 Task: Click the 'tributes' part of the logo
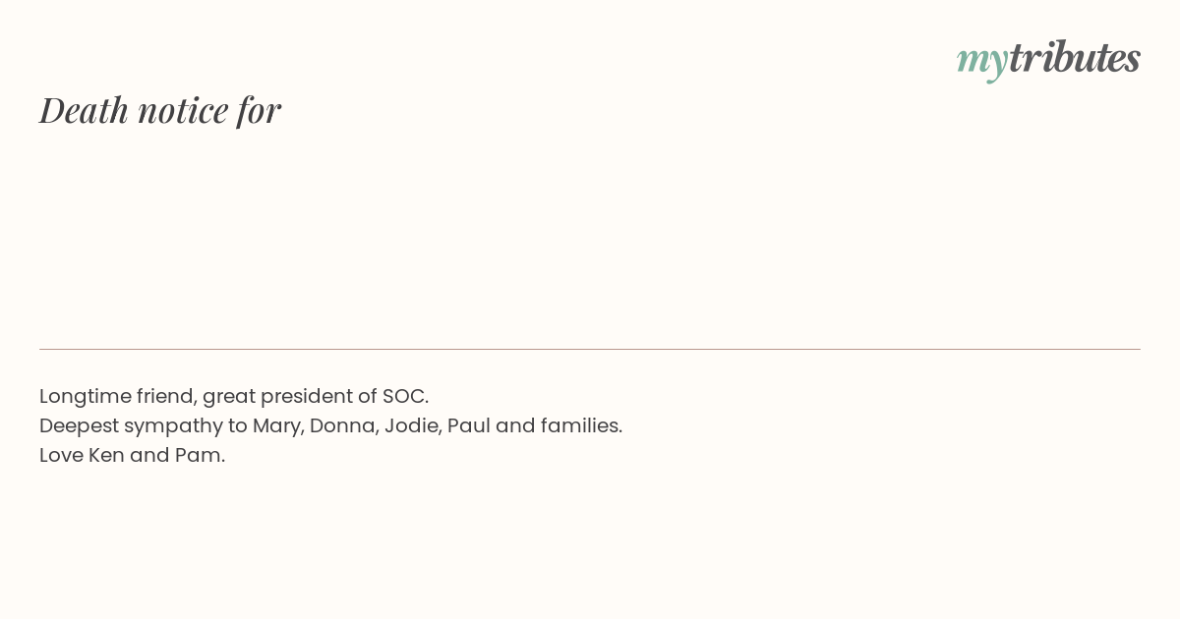pos(1075,57)
